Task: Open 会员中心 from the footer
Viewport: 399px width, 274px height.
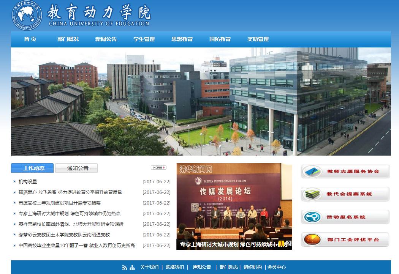Action: [277, 267]
